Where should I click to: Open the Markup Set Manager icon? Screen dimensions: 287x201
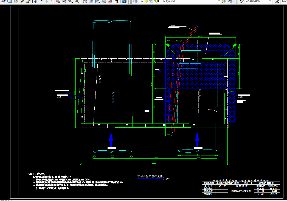(110, 1)
